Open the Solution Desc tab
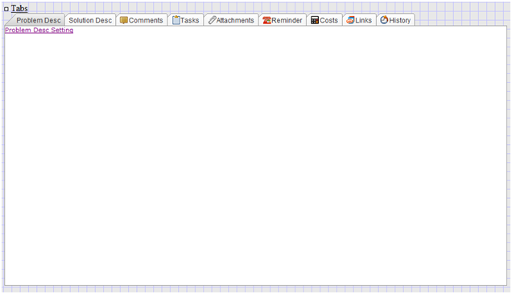This screenshot has height=294, width=512. tap(90, 20)
